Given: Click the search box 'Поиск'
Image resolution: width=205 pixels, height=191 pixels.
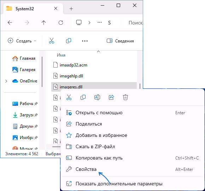Looking at the screenshot, I should pyautogui.click(x=133, y=23).
